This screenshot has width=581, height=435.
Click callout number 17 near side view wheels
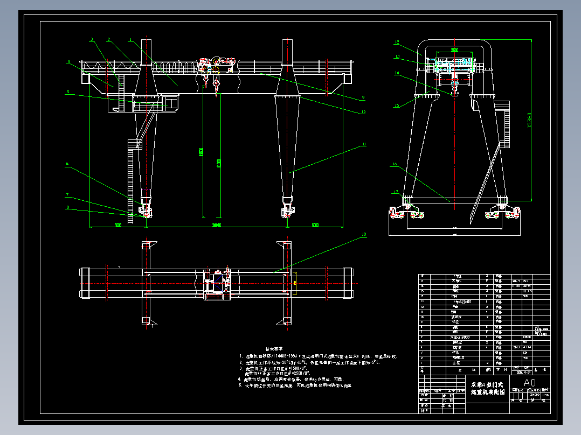pyautogui.click(x=396, y=192)
